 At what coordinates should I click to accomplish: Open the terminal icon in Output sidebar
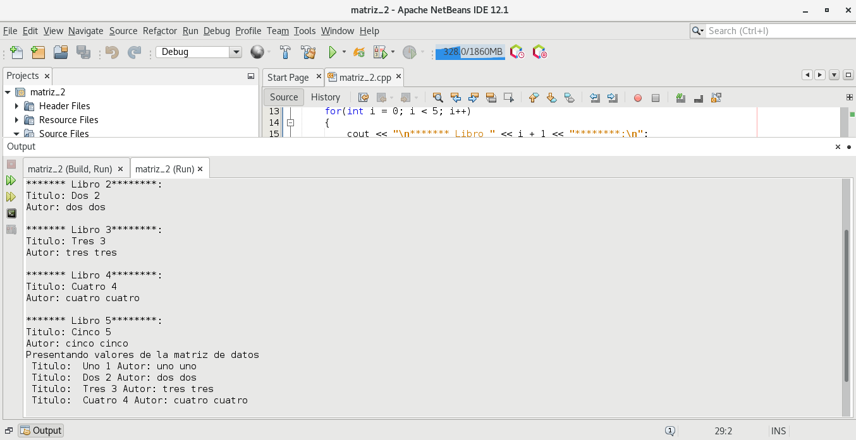point(11,213)
